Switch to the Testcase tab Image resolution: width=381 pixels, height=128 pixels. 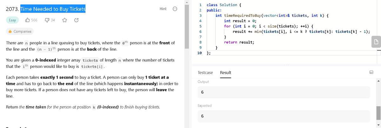point(205,73)
